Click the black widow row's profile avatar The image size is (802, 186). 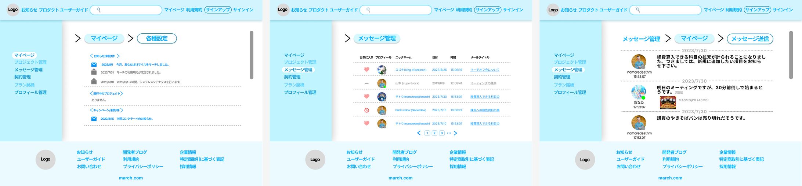pyautogui.click(x=382, y=110)
